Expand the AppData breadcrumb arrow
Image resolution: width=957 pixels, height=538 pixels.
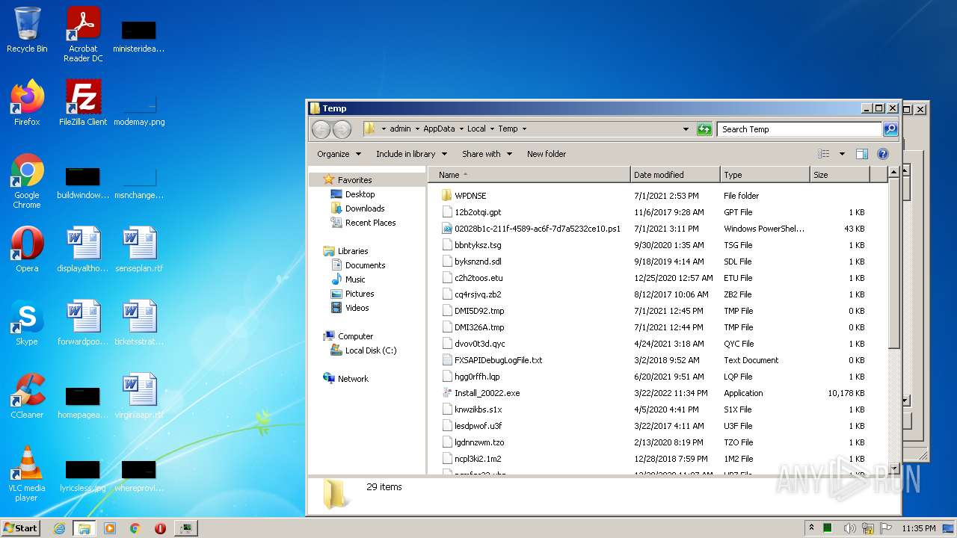tap(461, 129)
